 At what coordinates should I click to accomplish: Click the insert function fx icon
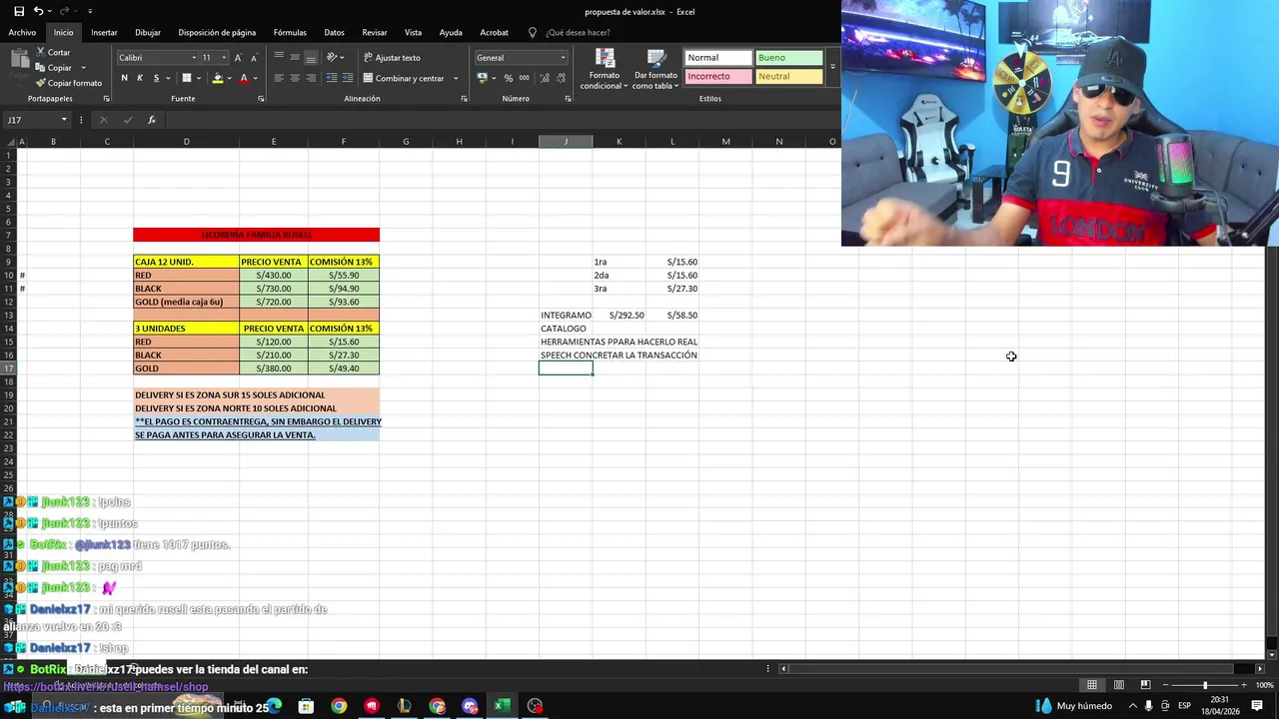tap(152, 120)
